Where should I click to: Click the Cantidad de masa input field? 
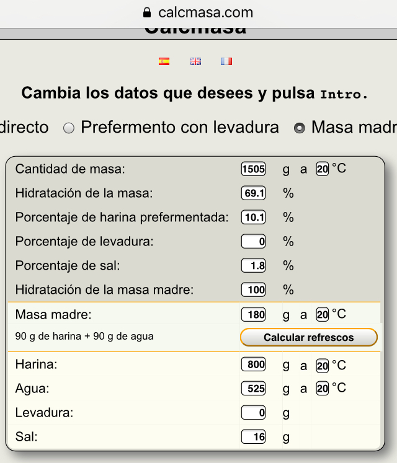point(253,169)
